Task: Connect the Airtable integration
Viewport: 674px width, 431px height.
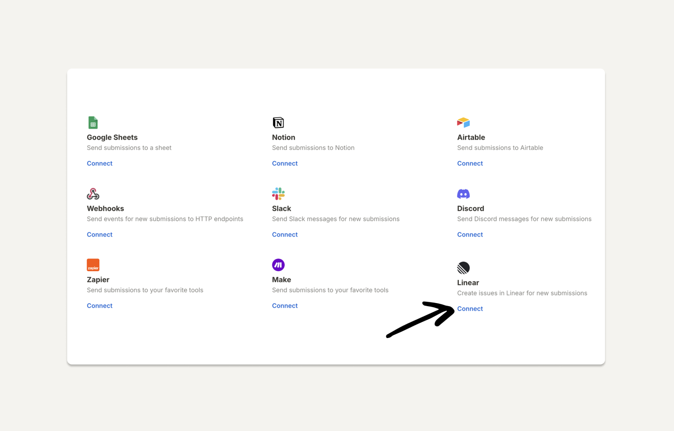Action: [x=470, y=163]
